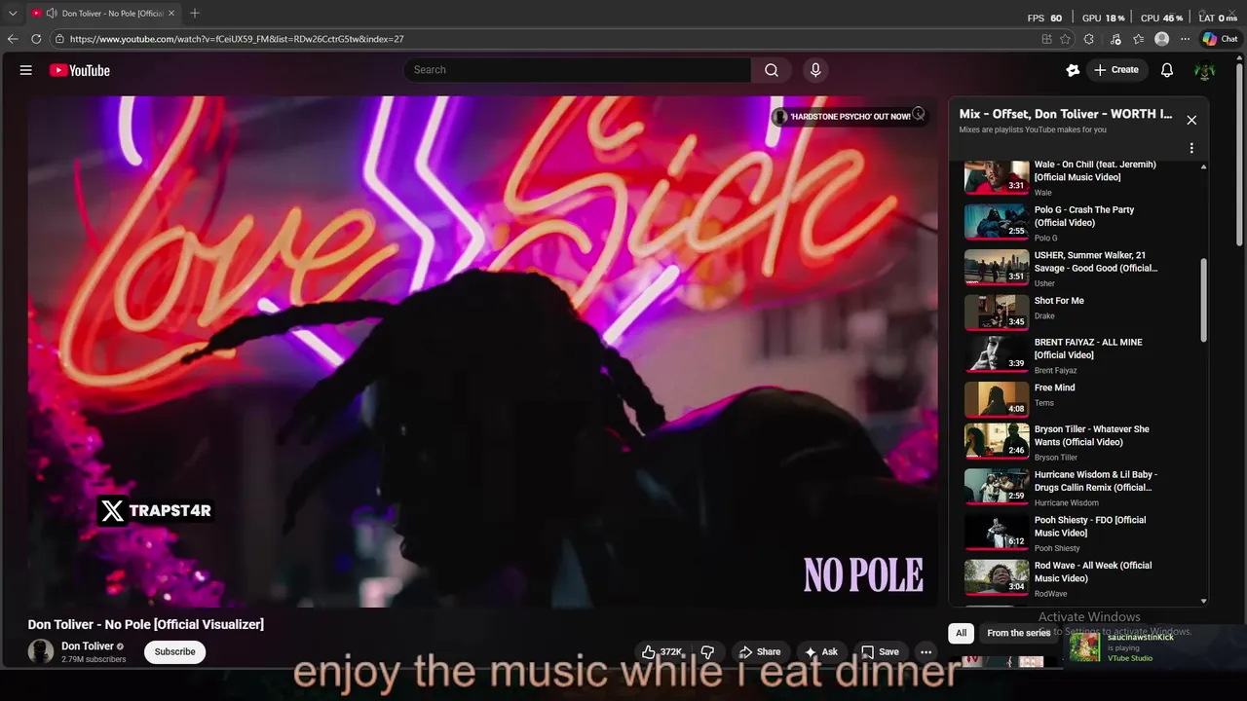1247x701 pixels.
Task: Reload the page
Action: click(36, 39)
